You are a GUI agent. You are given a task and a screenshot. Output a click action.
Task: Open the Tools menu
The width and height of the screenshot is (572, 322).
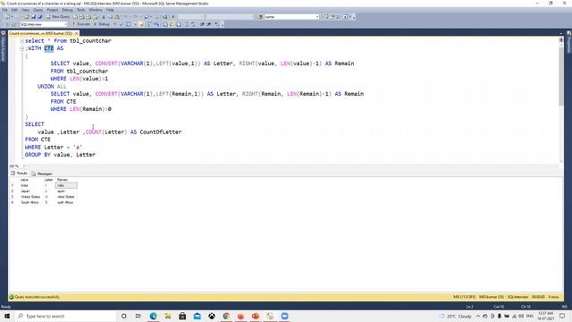click(x=81, y=10)
